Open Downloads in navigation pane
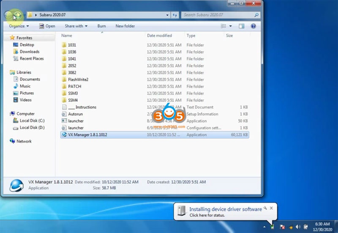338x233 pixels. pyautogui.click(x=26, y=52)
